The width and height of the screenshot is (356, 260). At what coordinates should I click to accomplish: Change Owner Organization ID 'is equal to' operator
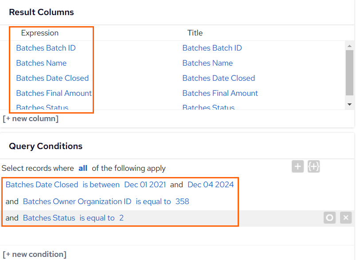coord(153,201)
